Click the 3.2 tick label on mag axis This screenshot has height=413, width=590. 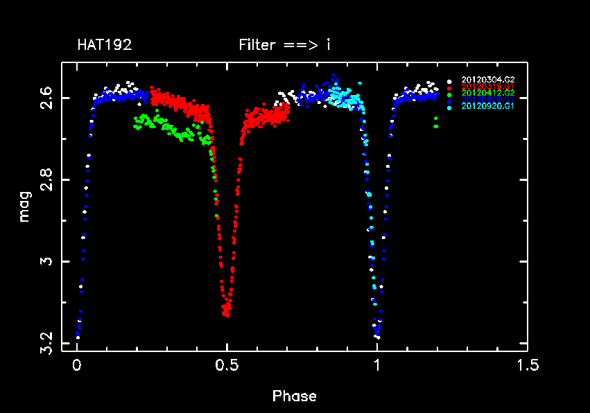(x=43, y=342)
